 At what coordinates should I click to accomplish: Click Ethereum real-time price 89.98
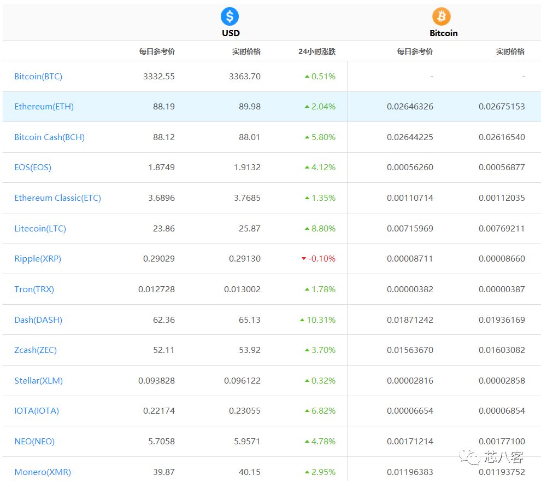(250, 106)
